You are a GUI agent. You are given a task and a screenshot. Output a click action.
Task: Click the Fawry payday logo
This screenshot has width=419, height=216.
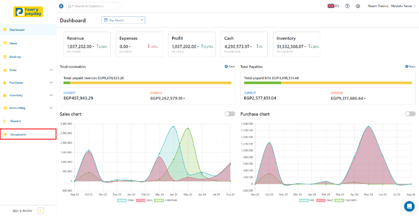pos(28,12)
